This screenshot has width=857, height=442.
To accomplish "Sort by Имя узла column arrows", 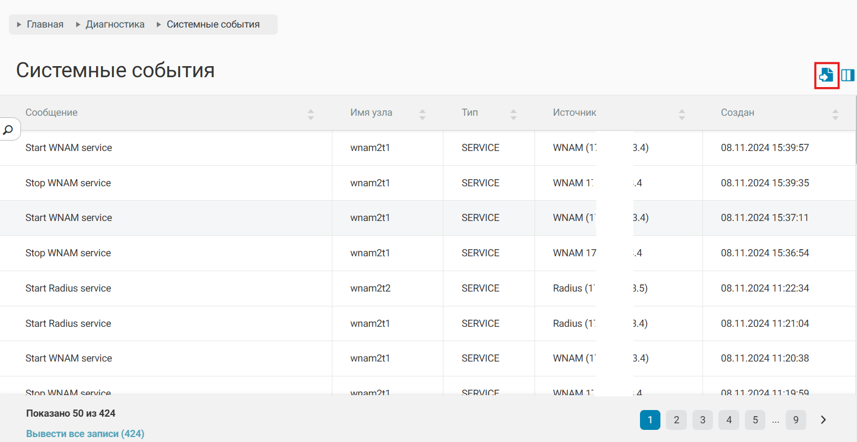I will pyautogui.click(x=422, y=114).
